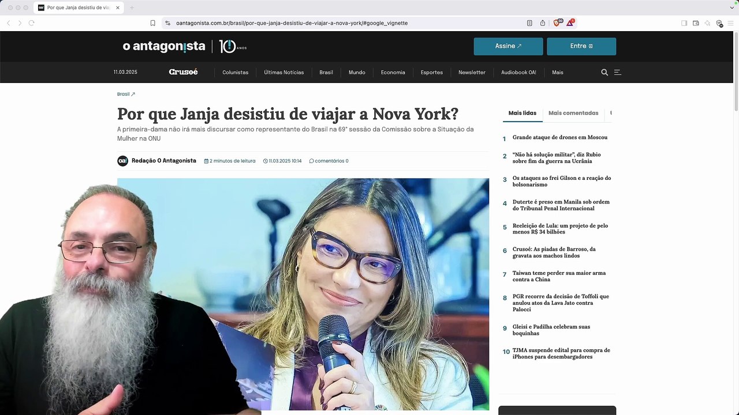
Task: Open the Brave VPN icon
Action: (719, 23)
